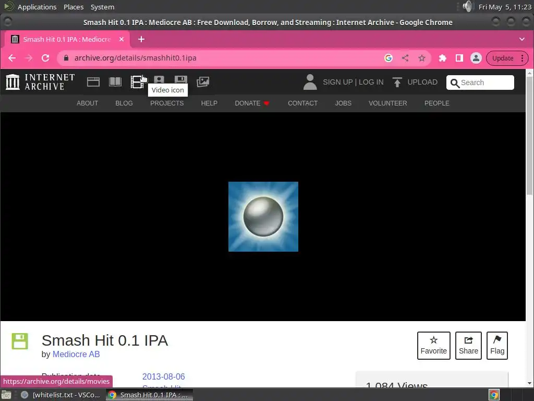Click the date and time clock

[x=505, y=7]
